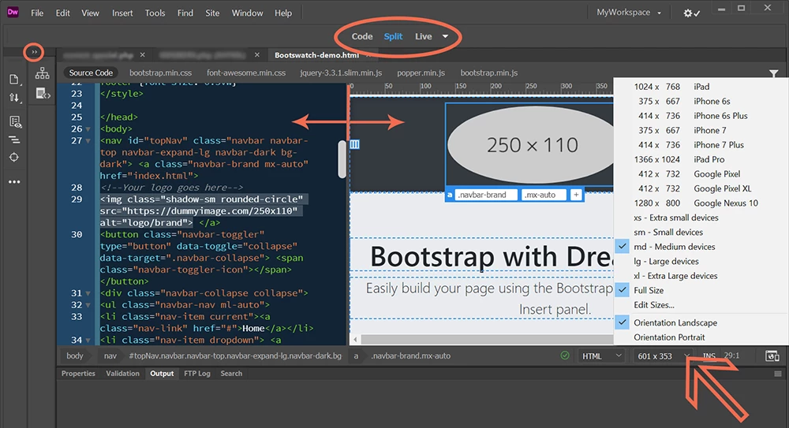Switch to the Properties panel tab

(x=78, y=374)
